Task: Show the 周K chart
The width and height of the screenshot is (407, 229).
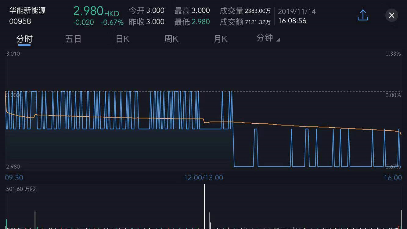Action: 171,39
